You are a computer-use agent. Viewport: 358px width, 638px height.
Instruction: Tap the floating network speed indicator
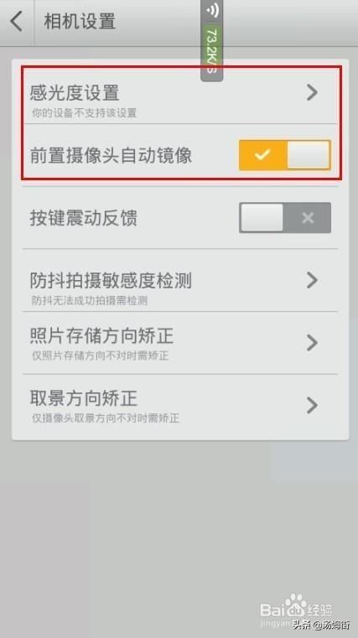point(212,41)
